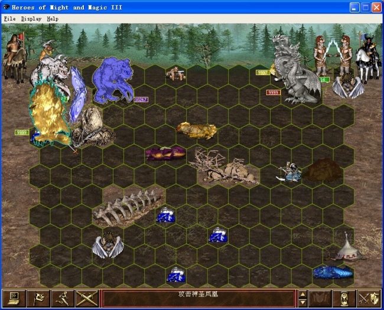Open the File menu
Viewport: 384px width, 310px height.
click(10, 19)
